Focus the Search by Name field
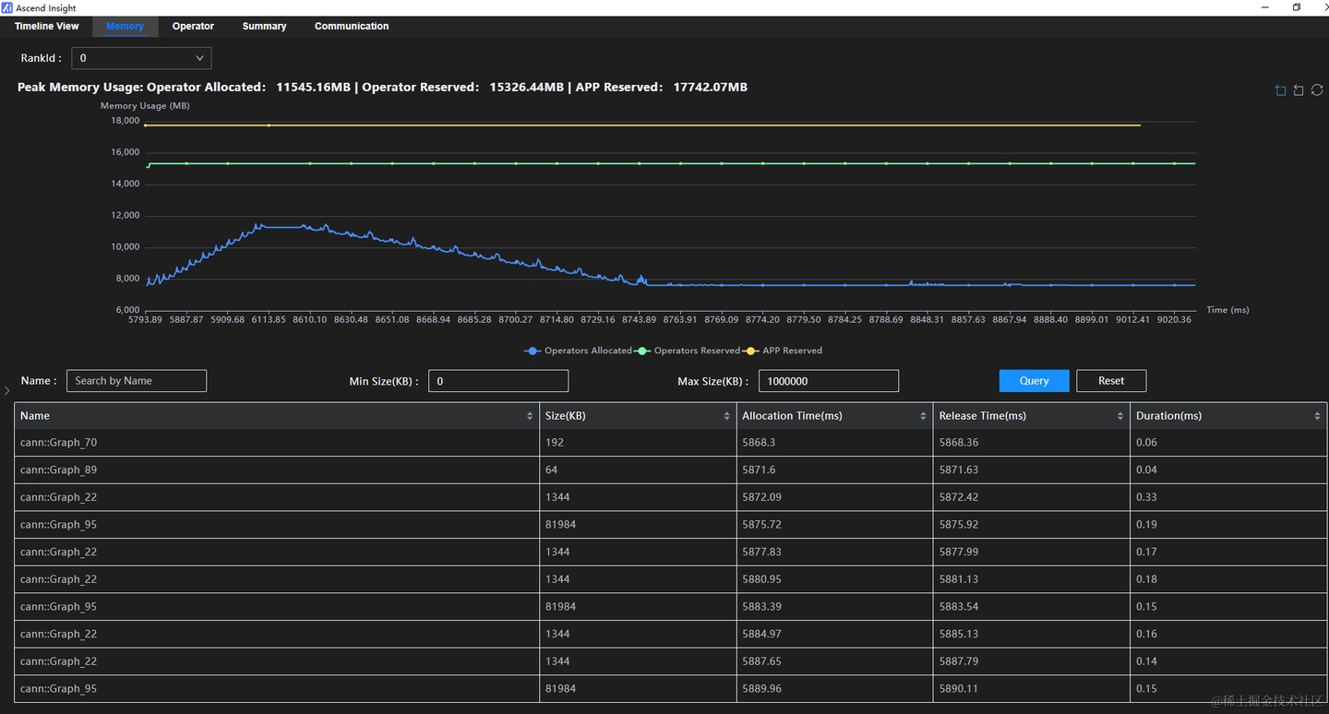This screenshot has width=1329, height=714. pyautogui.click(x=137, y=381)
